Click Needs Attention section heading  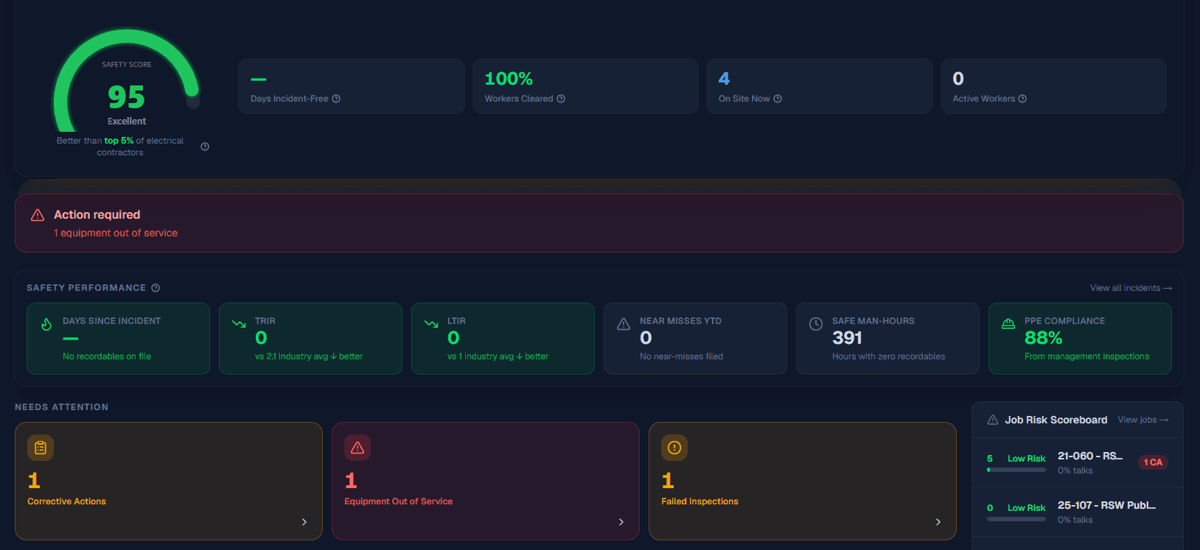click(61, 407)
